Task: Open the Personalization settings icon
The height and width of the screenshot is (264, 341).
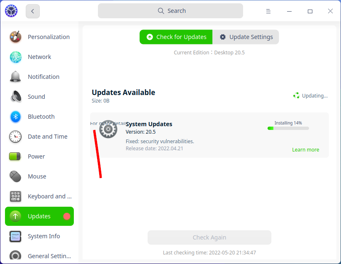Action: click(x=15, y=37)
